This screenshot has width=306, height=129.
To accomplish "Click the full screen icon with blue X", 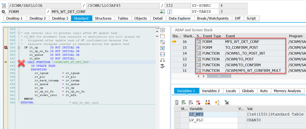I will click(x=162, y=48).
